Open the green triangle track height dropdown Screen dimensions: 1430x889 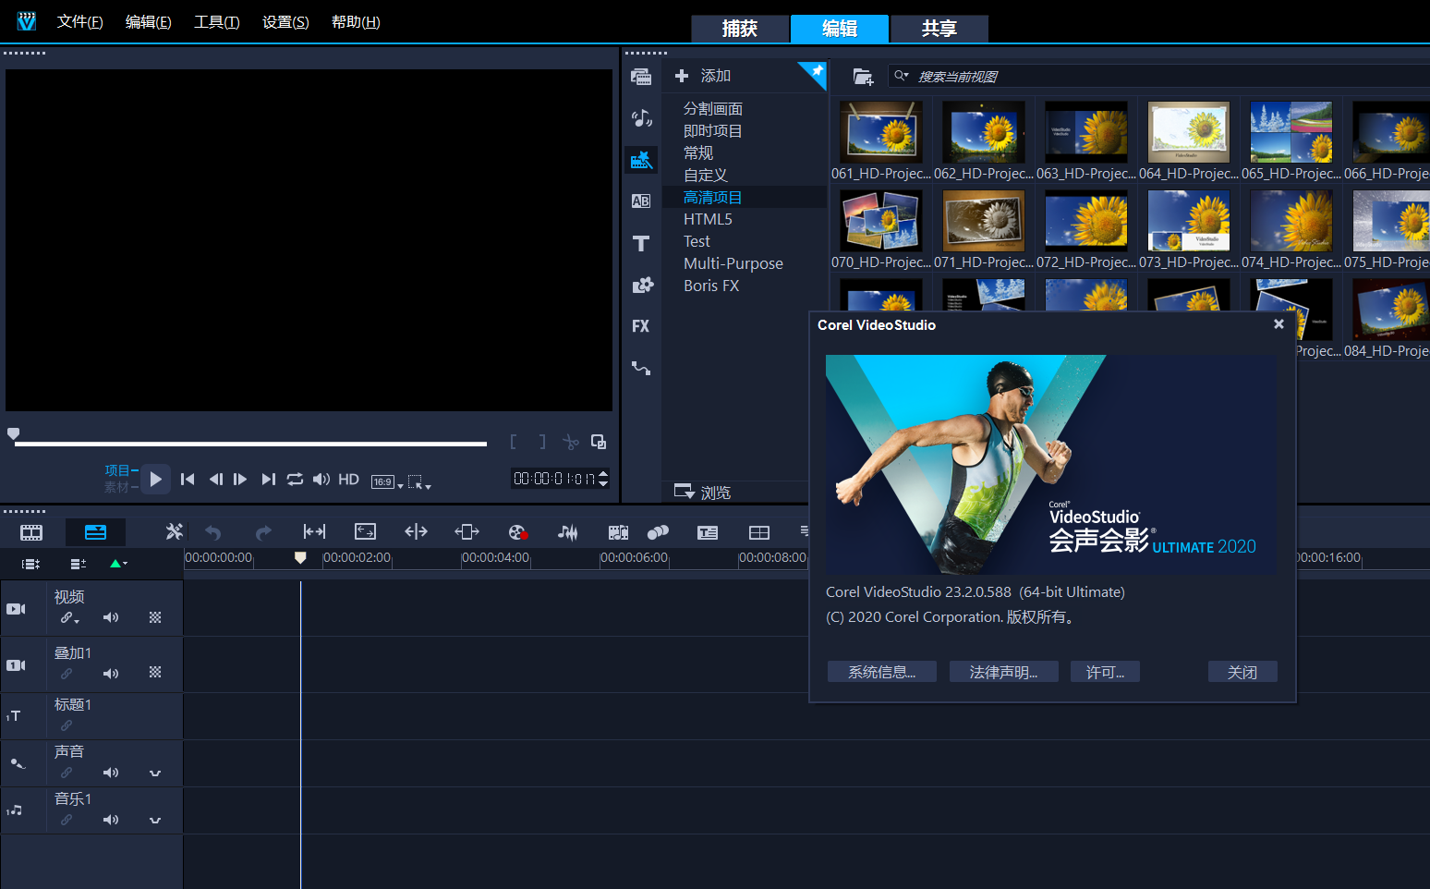coord(118,564)
